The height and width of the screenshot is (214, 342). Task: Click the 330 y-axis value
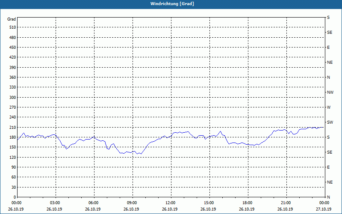tap(13, 87)
